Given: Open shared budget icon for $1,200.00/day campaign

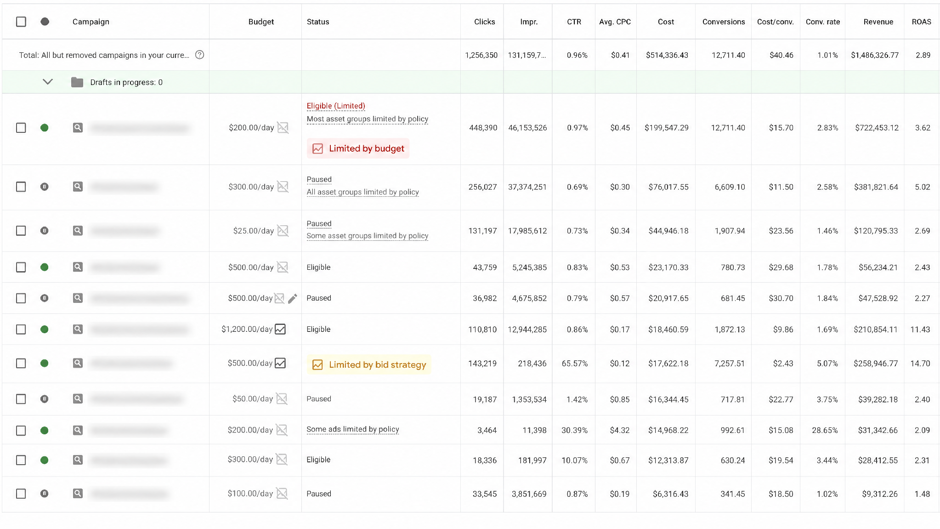Looking at the screenshot, I should click(x=280, y=329).
